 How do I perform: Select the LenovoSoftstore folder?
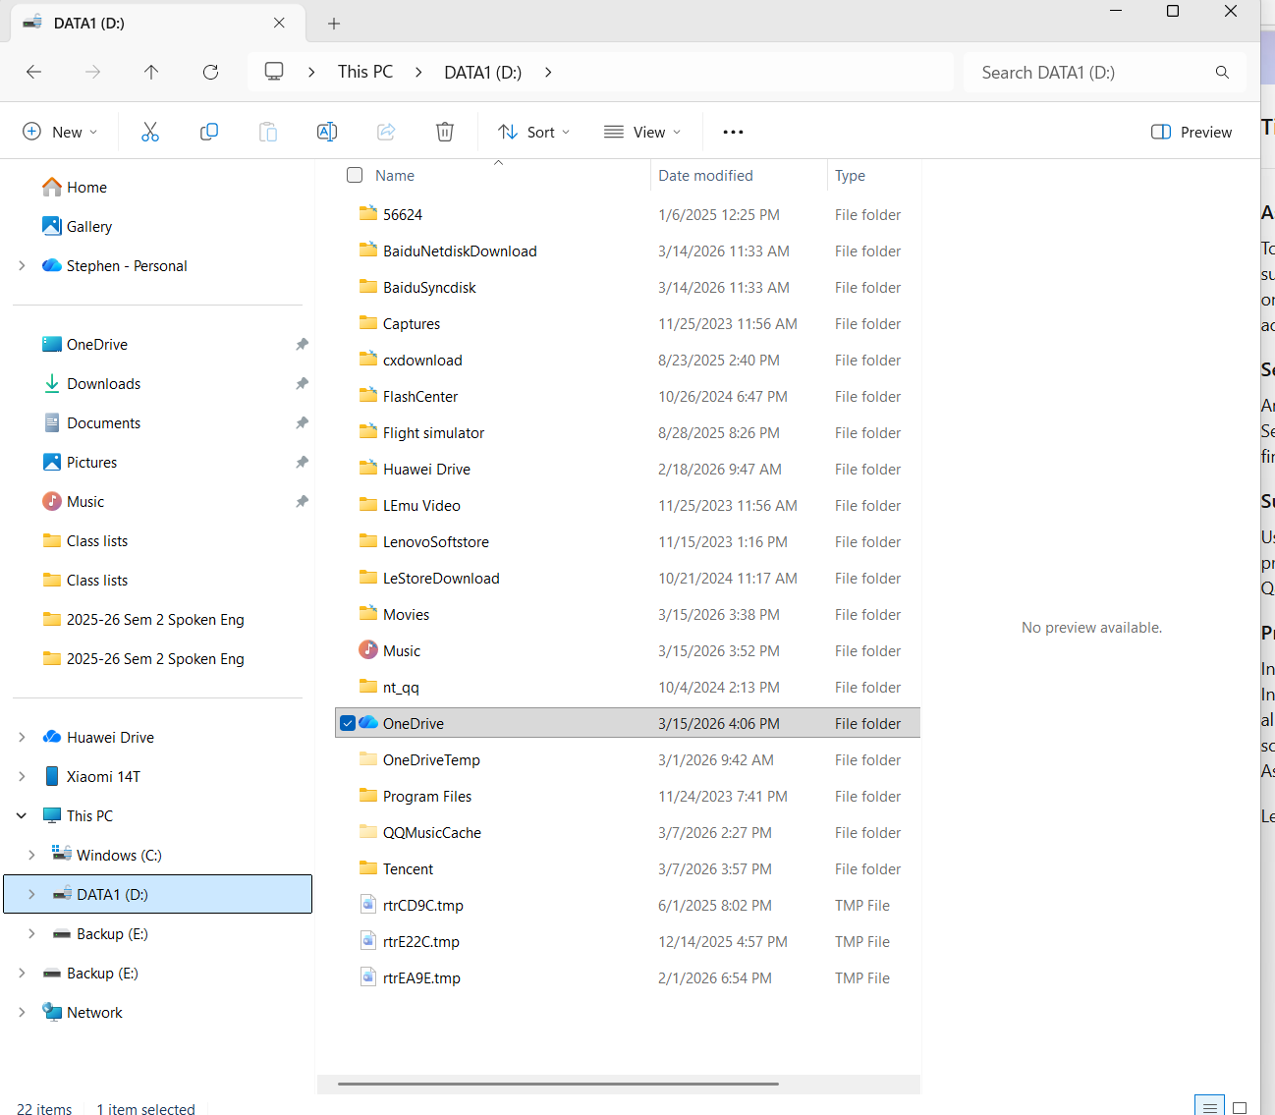[x=628, y=541]
